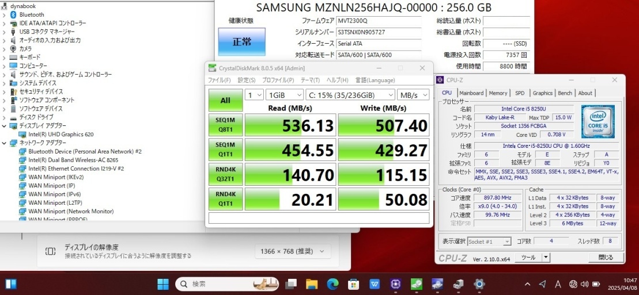The width and height of the screenshot is (639, 295).
Task: Click the 閉じる button in CPU-Z
Action: 606,258
